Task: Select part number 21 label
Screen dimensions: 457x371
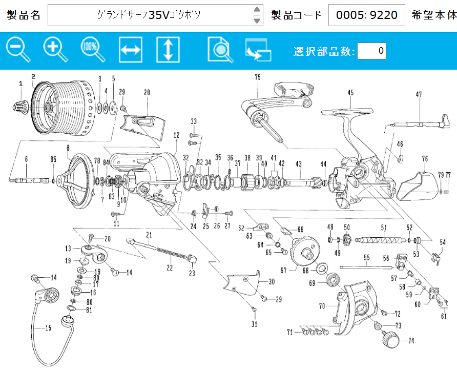Action: point(149,235)
